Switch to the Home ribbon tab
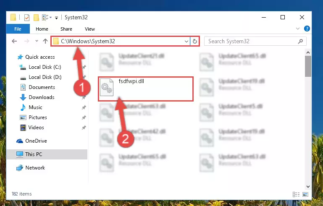The width and height of the screenshot is (323, 206). (x=42, y=29)
